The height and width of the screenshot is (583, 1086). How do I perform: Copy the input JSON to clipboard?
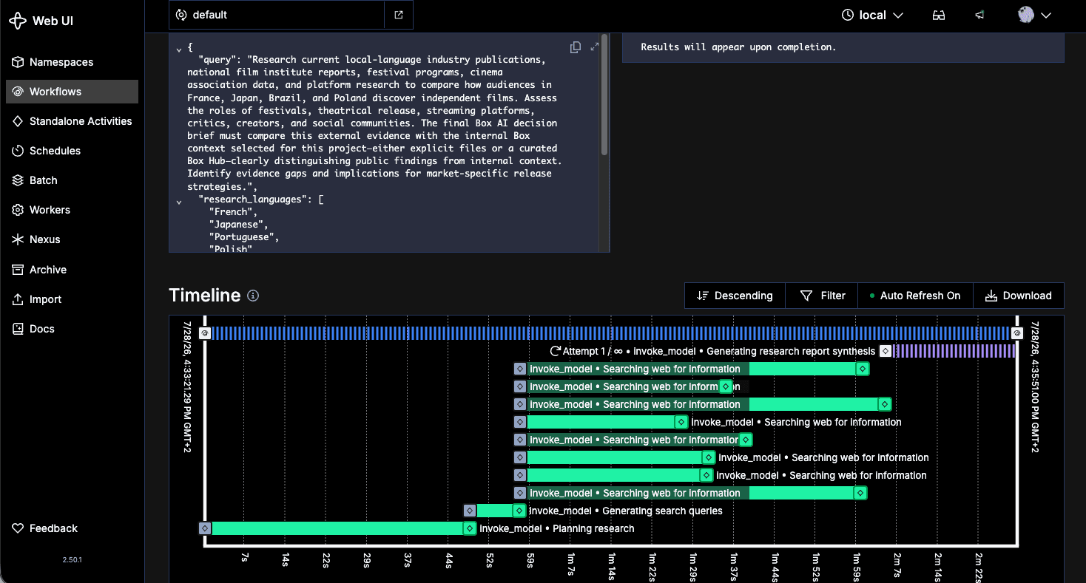pos(576,47)
